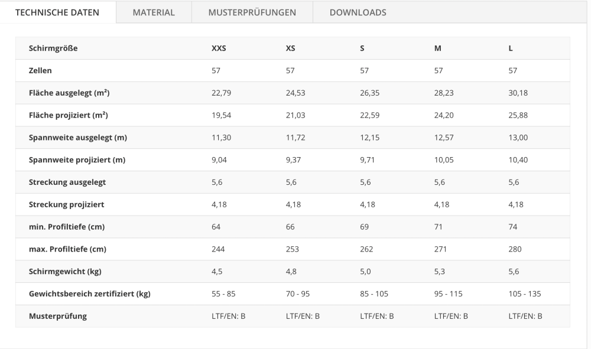
Task: Click the Musterprüfung row label
Action: (x=58, y=316)
